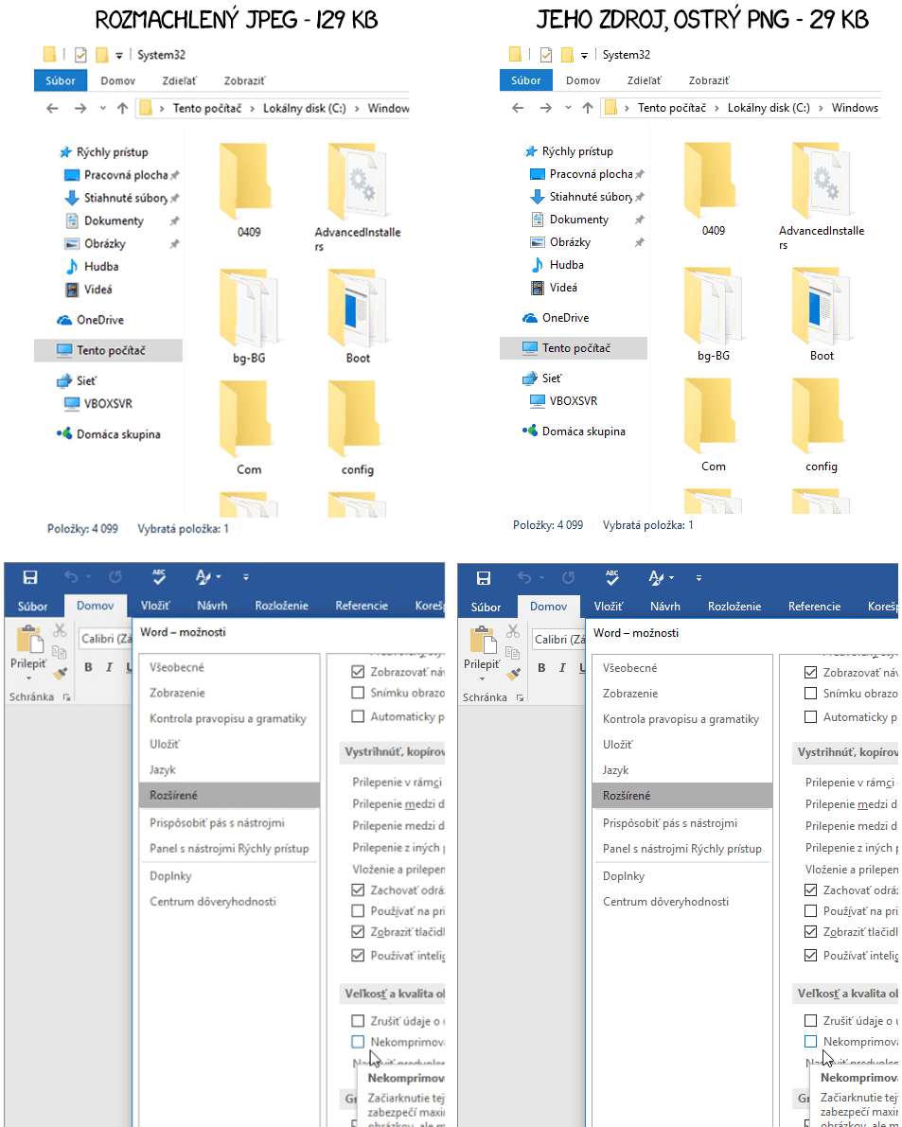This screenshot has height=1127, width=902.
Task: Click the Bold button in the PNG Word ribbon
Action: (541, 668)
